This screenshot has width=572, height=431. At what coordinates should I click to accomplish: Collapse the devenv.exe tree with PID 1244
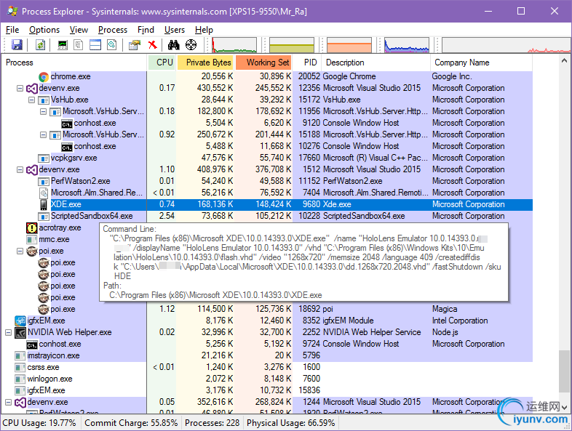[9, 402]
